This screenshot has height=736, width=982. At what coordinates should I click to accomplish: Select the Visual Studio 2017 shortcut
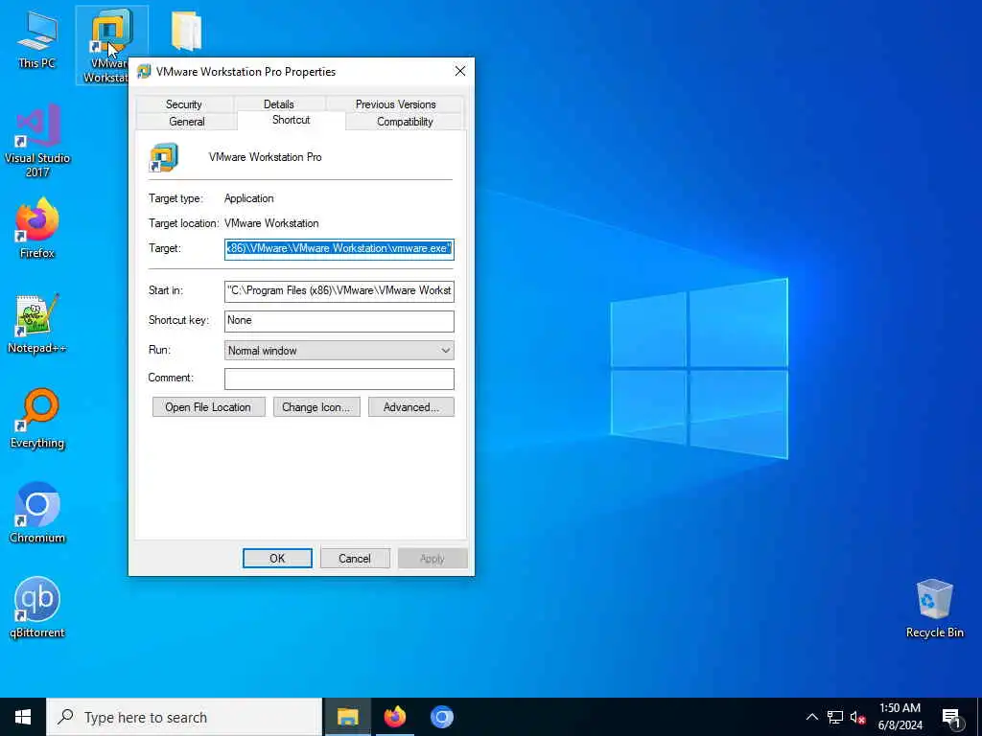pyautogui.click(x=37, y=141)
